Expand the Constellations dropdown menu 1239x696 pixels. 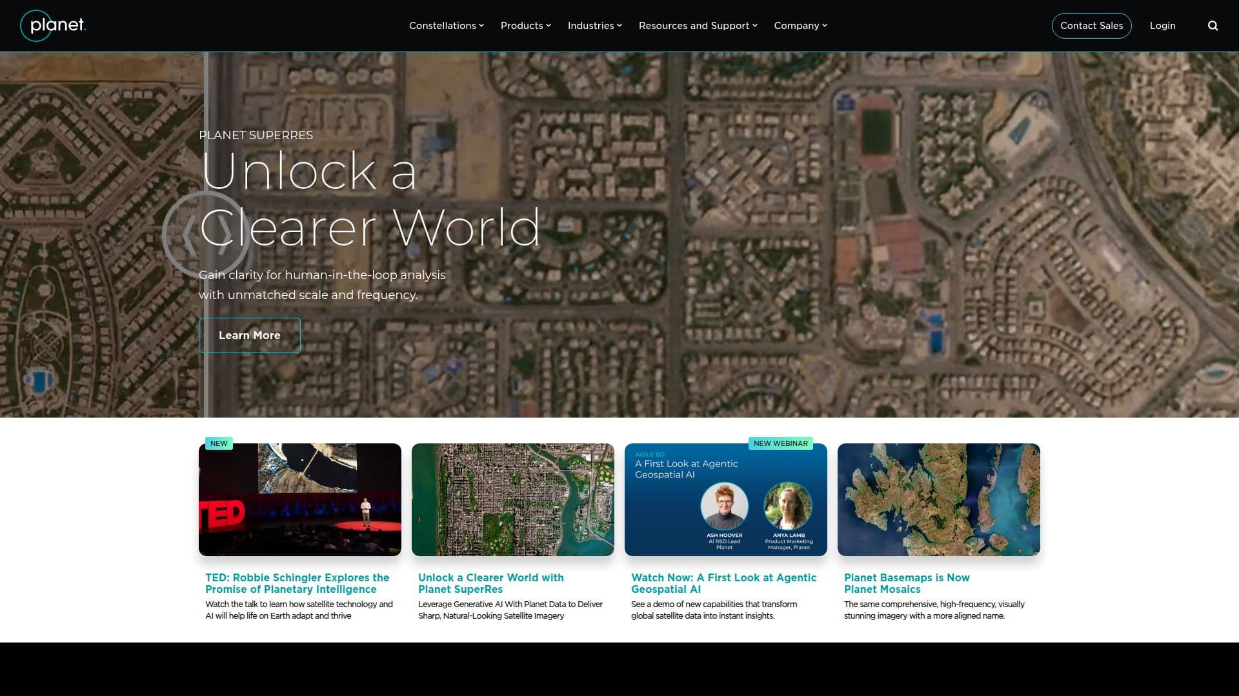pyautogui.click(x=446, y=26)
